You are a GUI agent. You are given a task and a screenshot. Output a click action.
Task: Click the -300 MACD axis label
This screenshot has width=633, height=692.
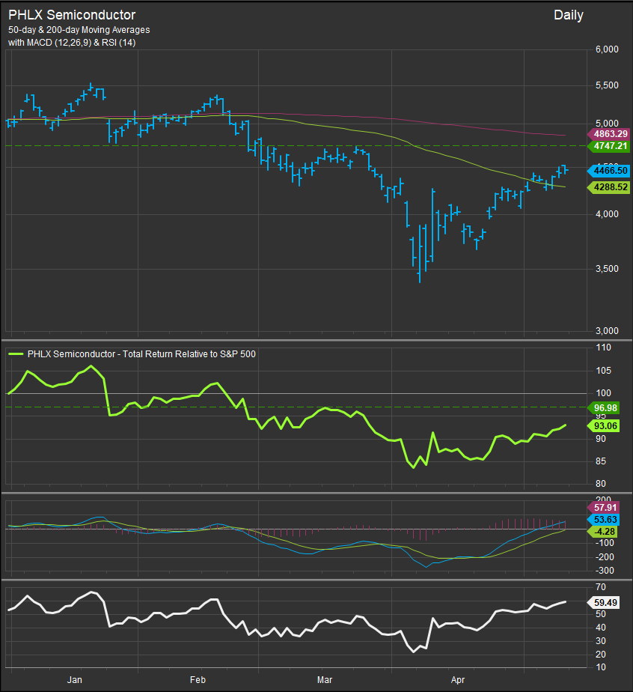point(605,571)
